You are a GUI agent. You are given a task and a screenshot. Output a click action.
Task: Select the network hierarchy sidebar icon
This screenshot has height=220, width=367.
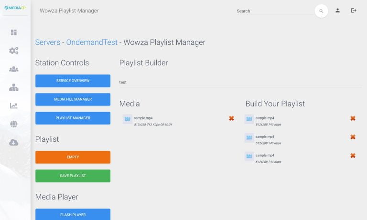point(14,87)
